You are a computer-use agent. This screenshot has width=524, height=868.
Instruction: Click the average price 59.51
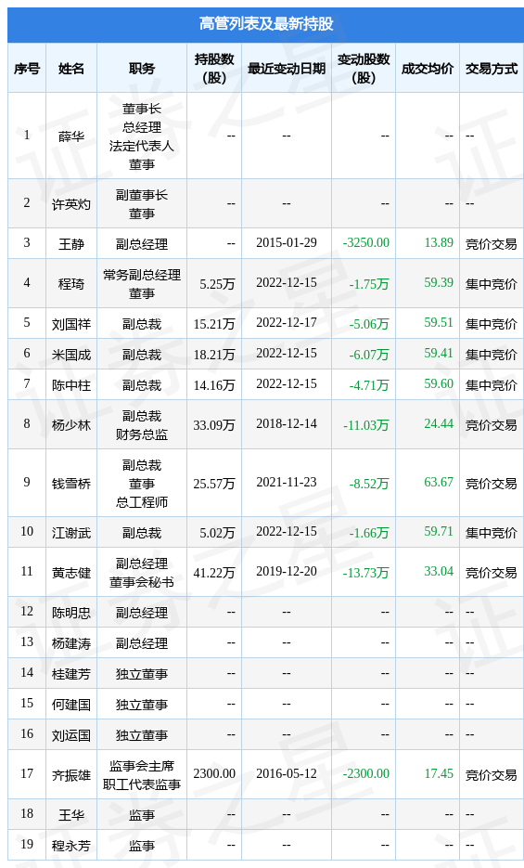[439, 322]
